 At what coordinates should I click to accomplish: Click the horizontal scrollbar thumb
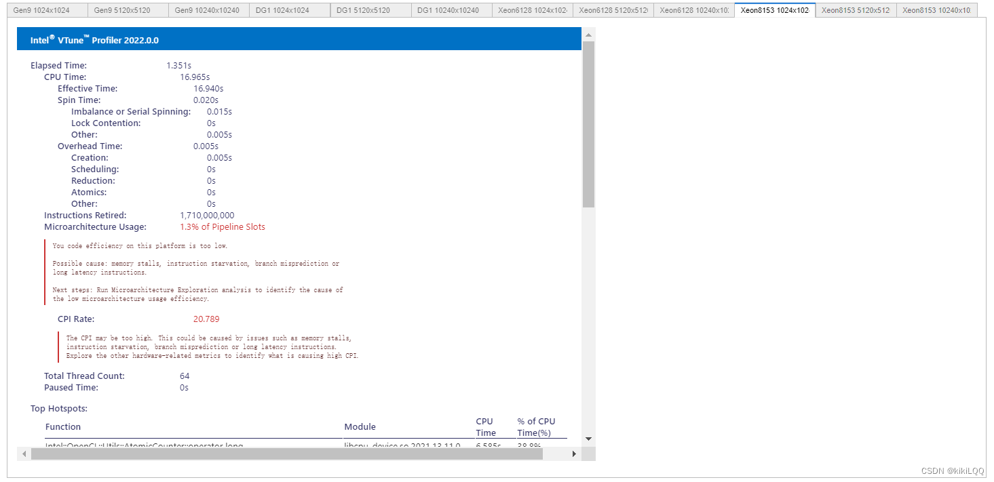(287, 454)
